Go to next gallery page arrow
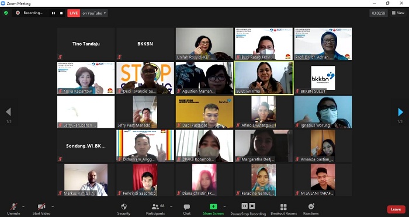Image resolution: width=409 pixels, height=217 pixels. [400, 112]
